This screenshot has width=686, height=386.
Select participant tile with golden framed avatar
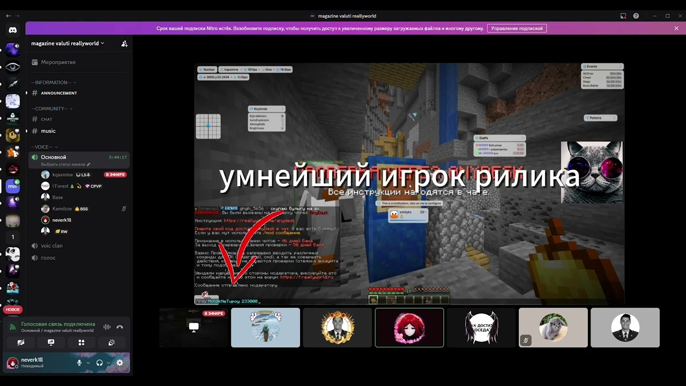click(337, 328)
